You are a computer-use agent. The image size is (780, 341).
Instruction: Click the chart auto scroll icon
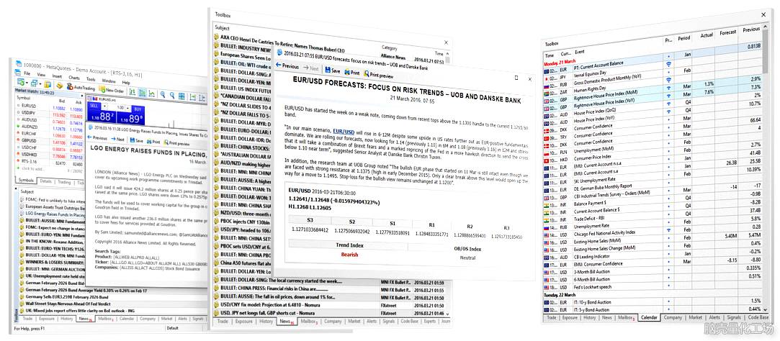tap(192, 97)
